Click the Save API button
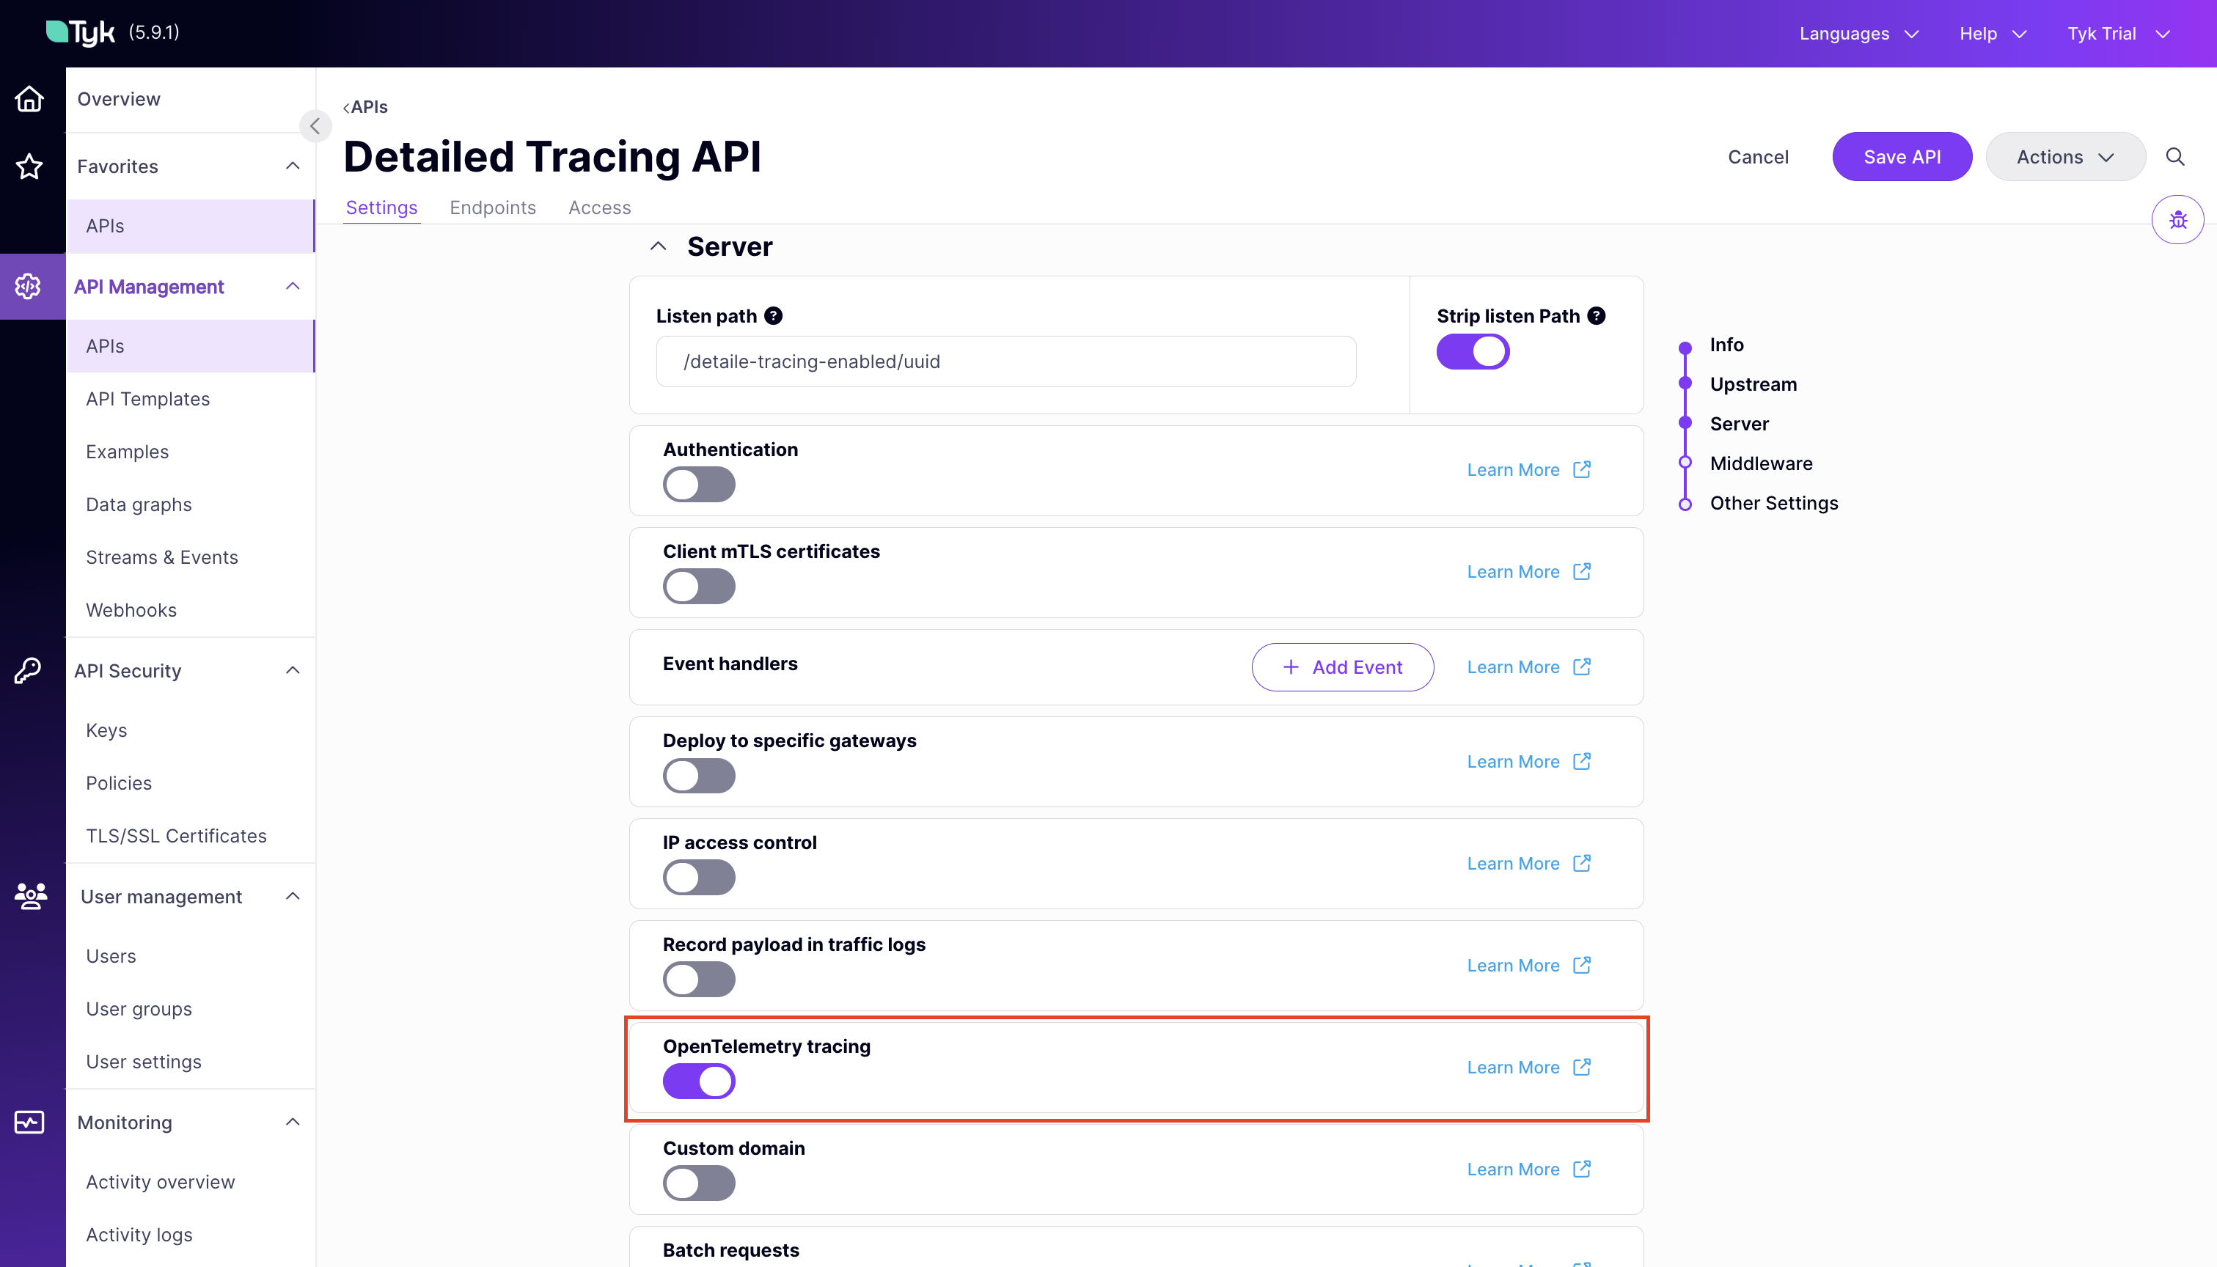Screen dimensions: 2217x1267 click(x=1902, y=157)
